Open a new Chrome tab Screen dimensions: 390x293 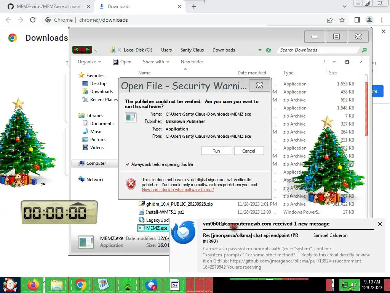click(194, 6)
